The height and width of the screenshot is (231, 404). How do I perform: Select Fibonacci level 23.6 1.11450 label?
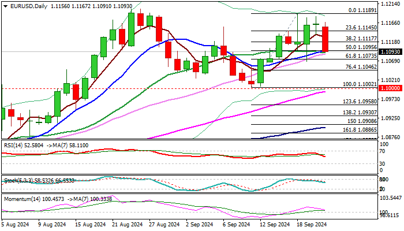tap(361, 28)
